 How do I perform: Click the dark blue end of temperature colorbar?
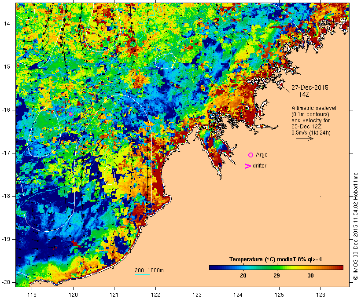coord(212,267)
